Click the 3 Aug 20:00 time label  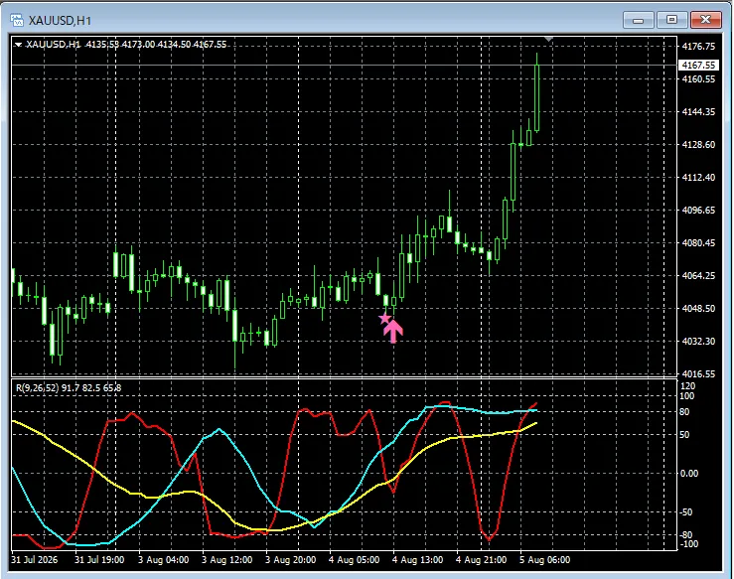pyautogui.click(x=291, y=560)
